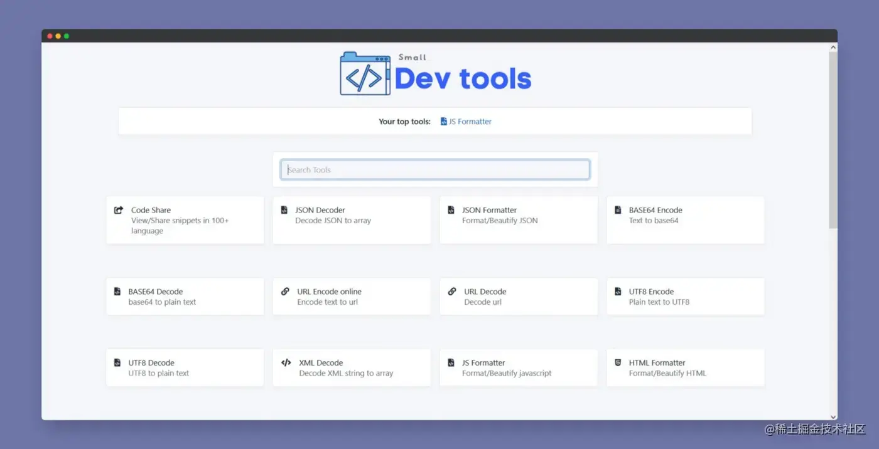The image size is (879, 449).
Task: Click the Code Share icon
Action: [x=119, y=210]
